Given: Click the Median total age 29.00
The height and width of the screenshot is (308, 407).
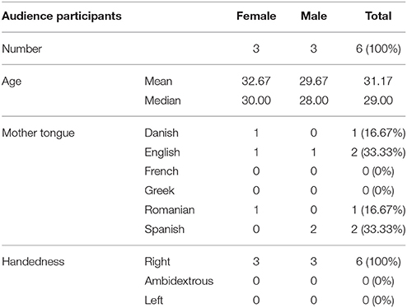Looking at the screenshot, I should point(378,100).
